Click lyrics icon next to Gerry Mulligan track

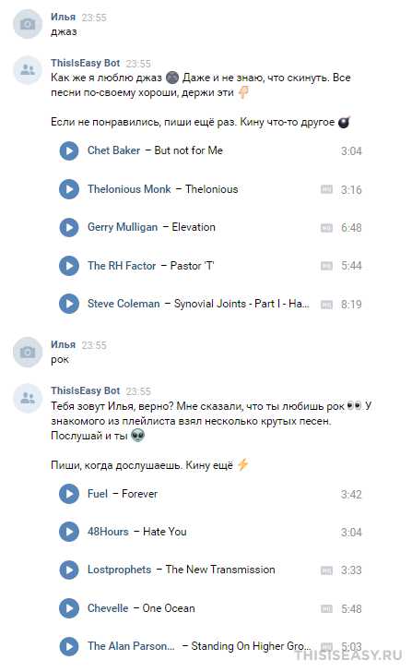click(x=326, y=228)
